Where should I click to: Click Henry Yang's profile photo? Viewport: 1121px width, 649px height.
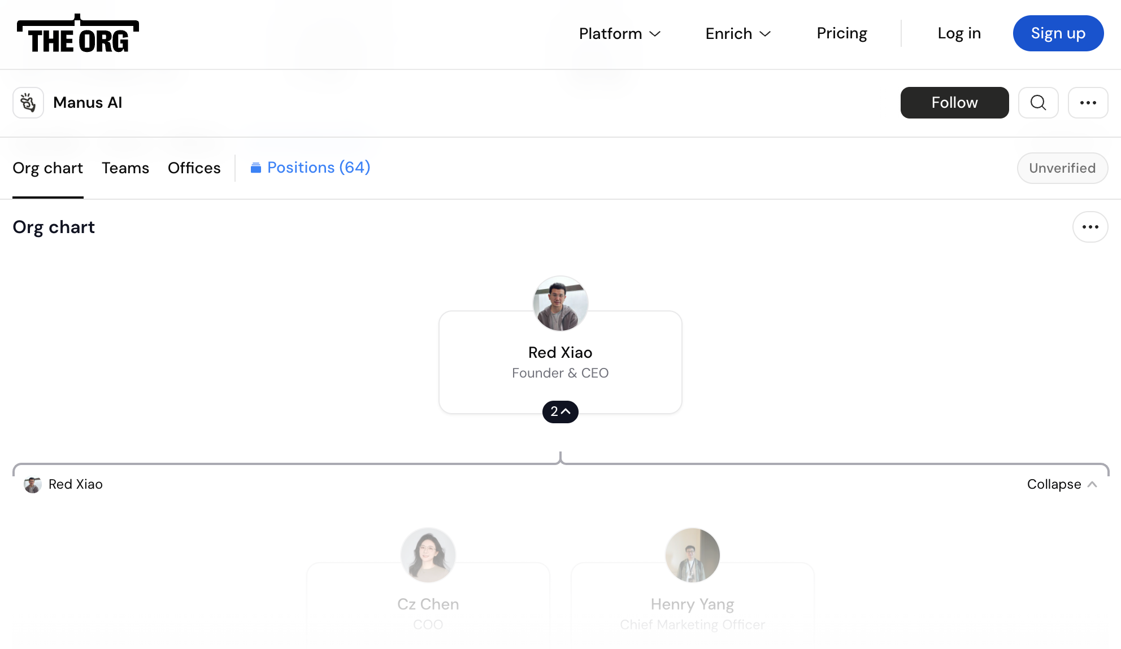click(693, 555)
